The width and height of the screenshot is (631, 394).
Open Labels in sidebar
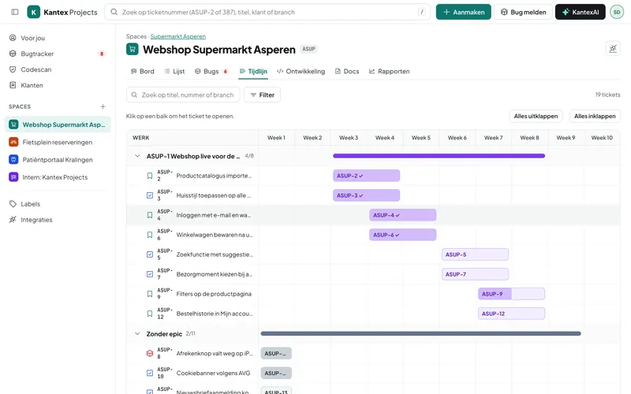click(x=58, y=204)
